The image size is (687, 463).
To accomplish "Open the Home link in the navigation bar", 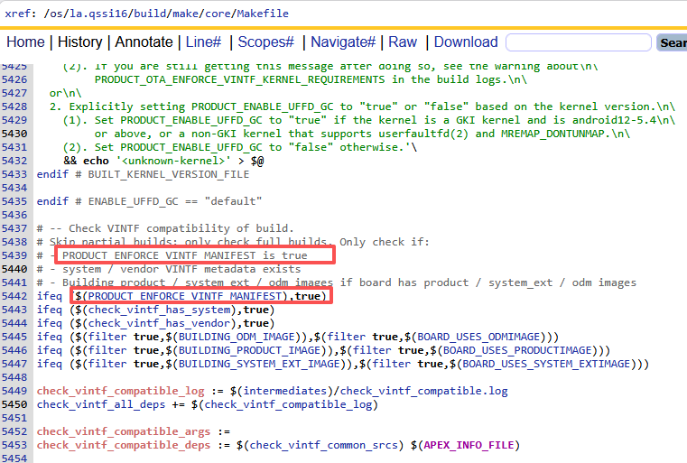I will pyautogui.click(x=25, y=42).
